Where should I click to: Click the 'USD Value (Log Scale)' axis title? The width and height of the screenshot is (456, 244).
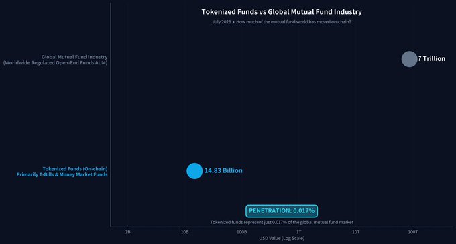pyautogui.click(x=282, y=238)
